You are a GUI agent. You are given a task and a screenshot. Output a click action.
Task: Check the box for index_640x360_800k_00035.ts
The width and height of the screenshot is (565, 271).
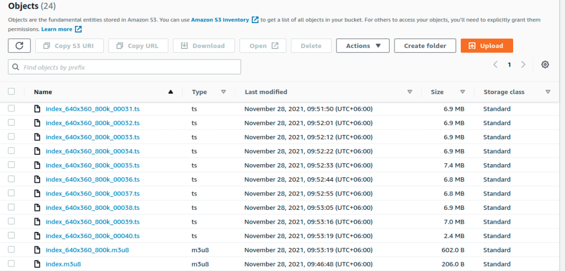[x=12, y=165]
